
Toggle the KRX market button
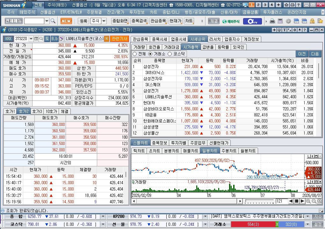click(x=8, y=39)
